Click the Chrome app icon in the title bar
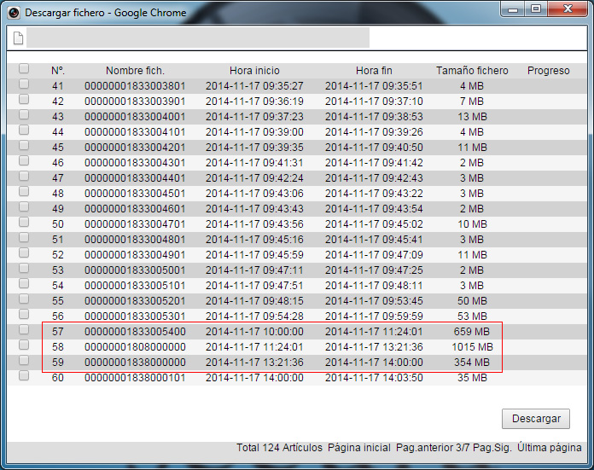 pos(14,13)
